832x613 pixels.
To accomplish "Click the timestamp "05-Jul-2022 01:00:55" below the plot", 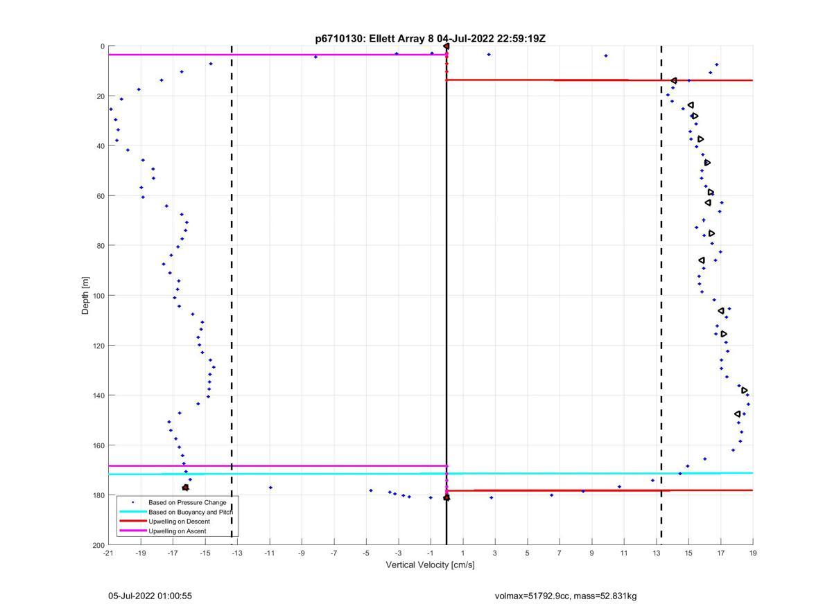I will [x=150, y=596].
